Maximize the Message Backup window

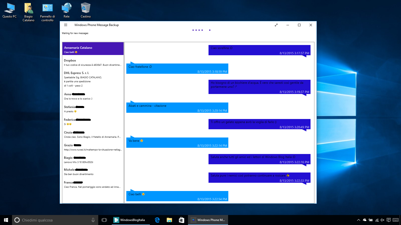coord(299,25)
